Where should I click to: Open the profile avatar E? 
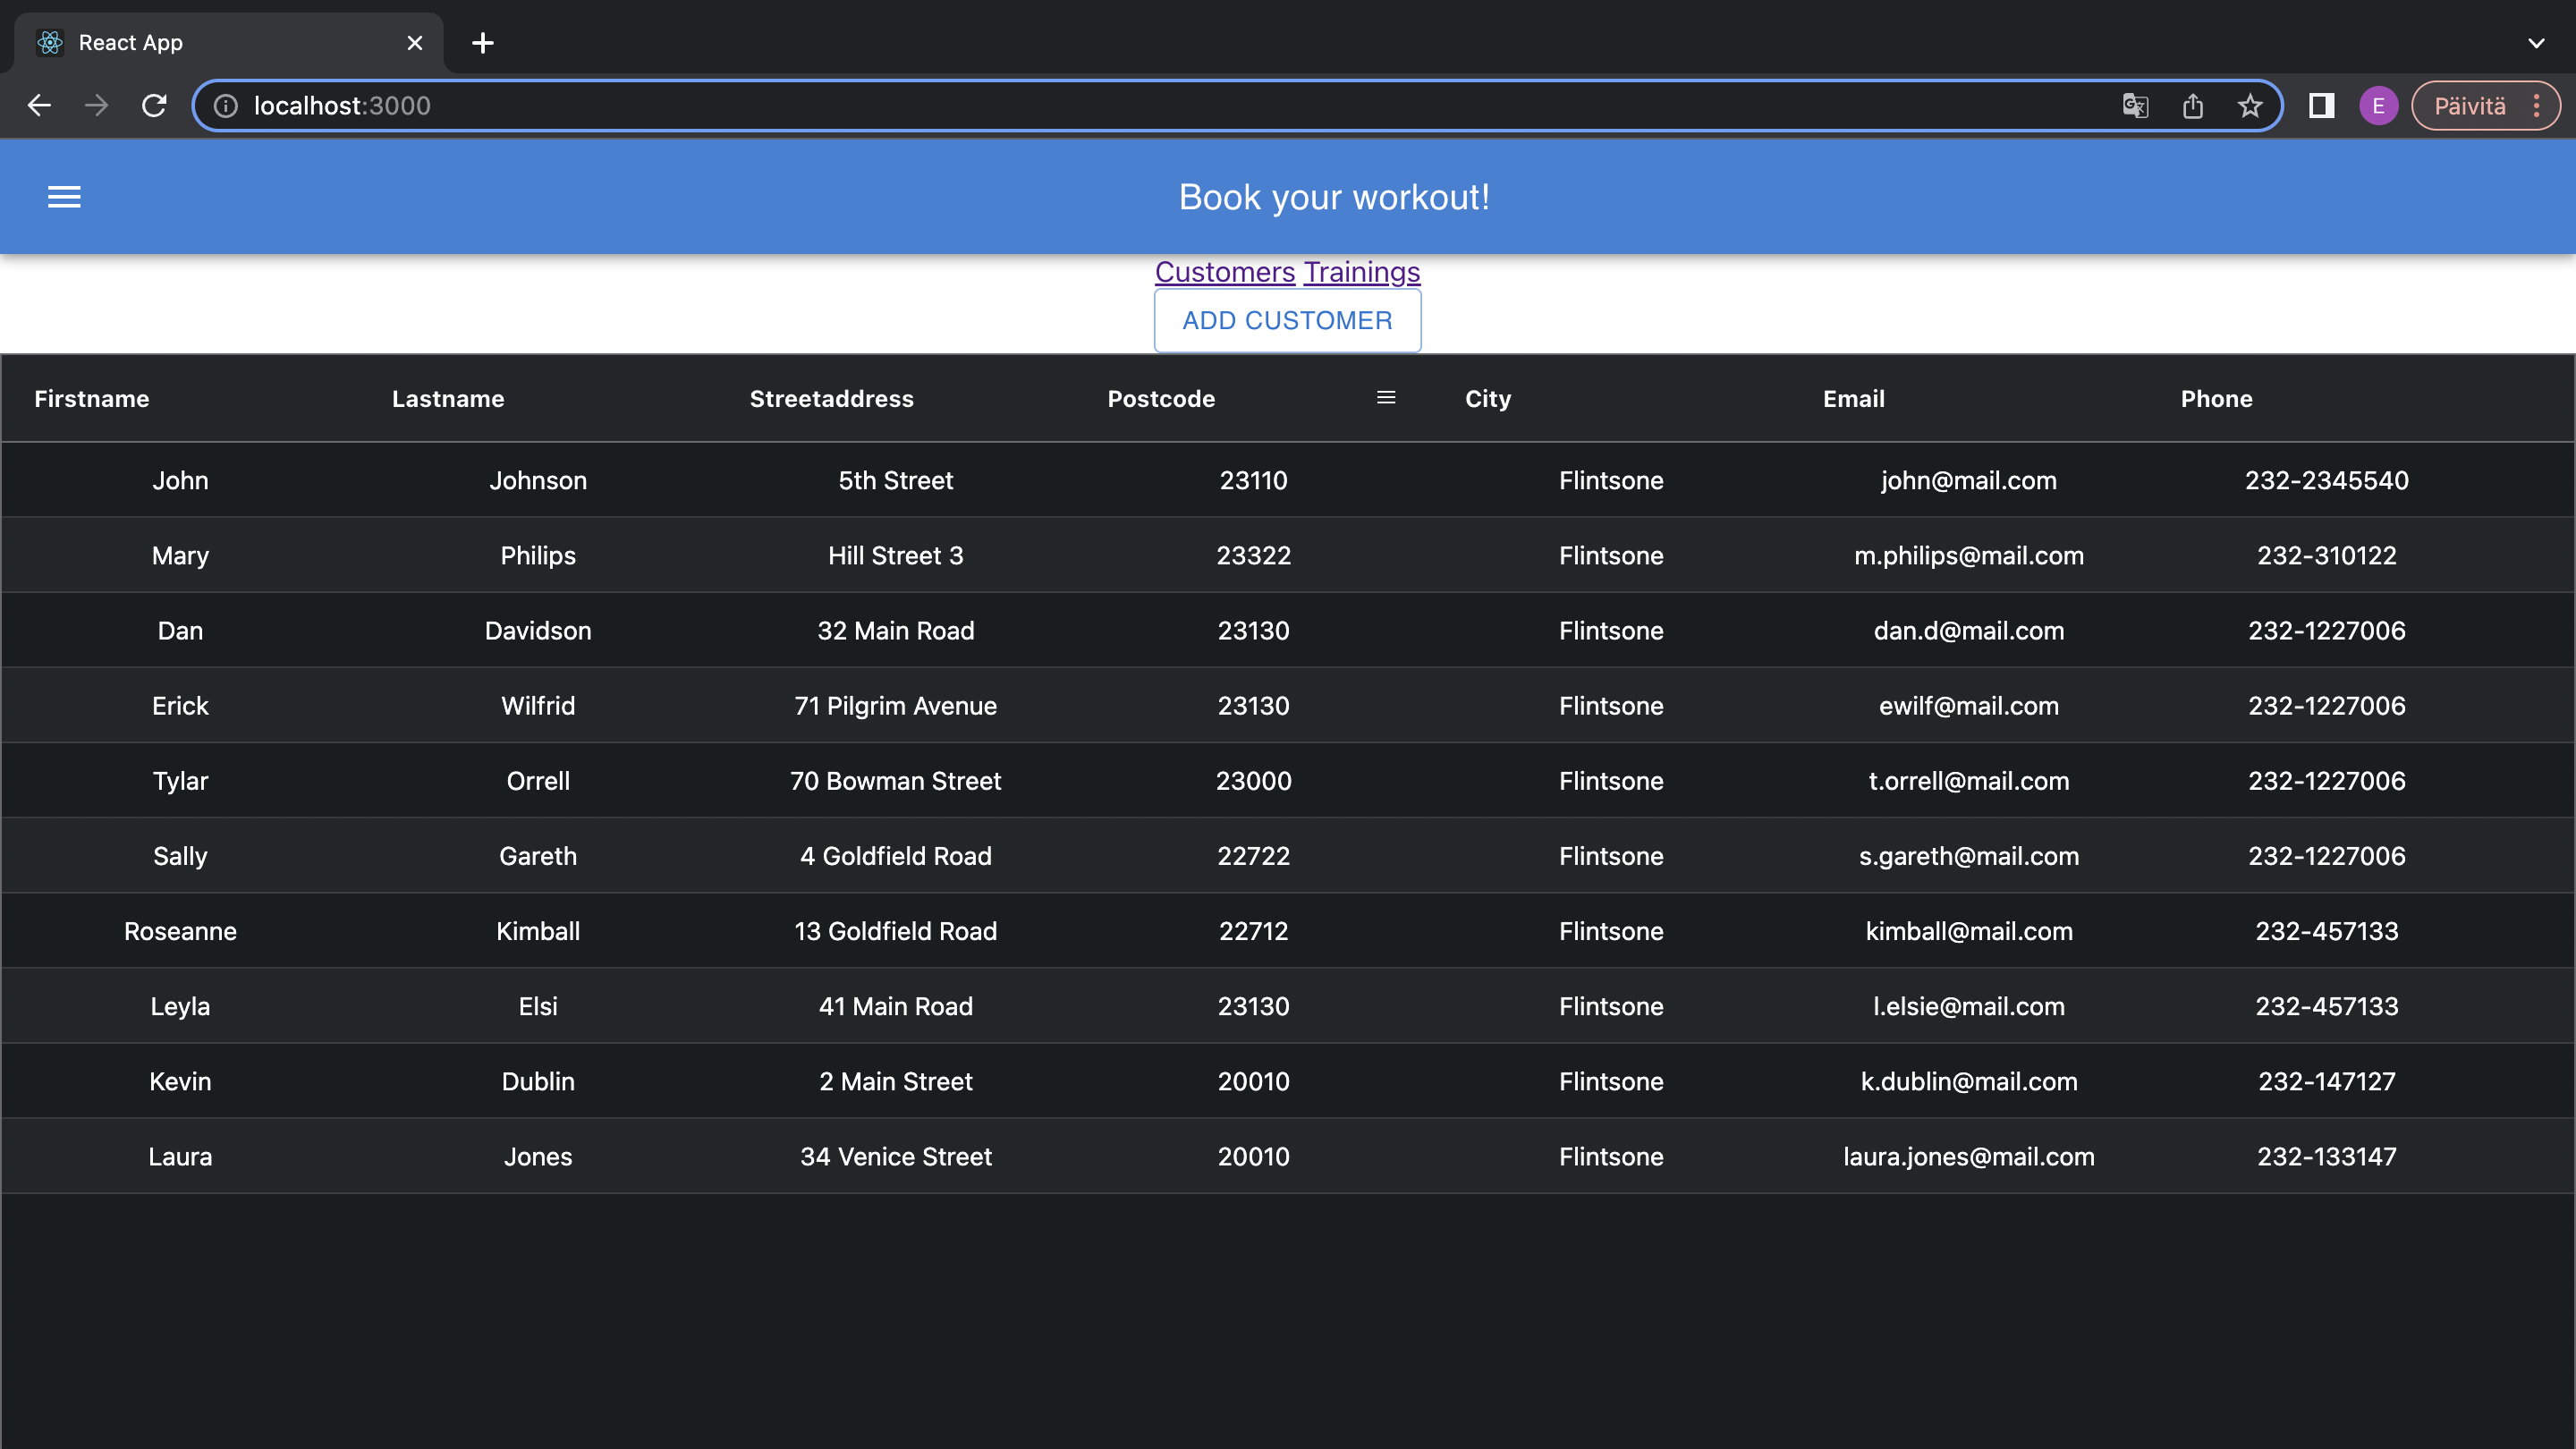tap(2378, 106)
